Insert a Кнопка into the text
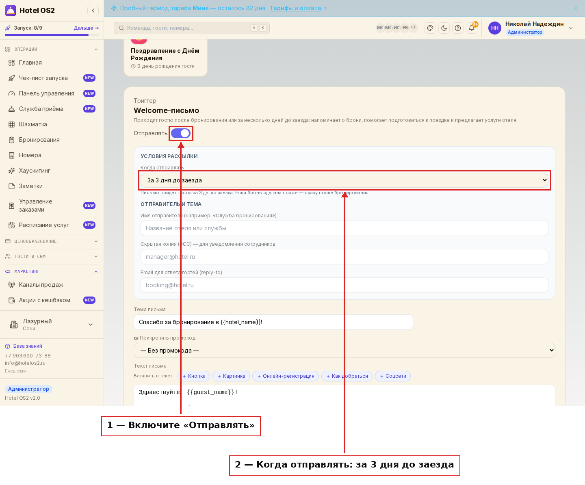This screenshot has height=485, width=585. tap(194, 376)
